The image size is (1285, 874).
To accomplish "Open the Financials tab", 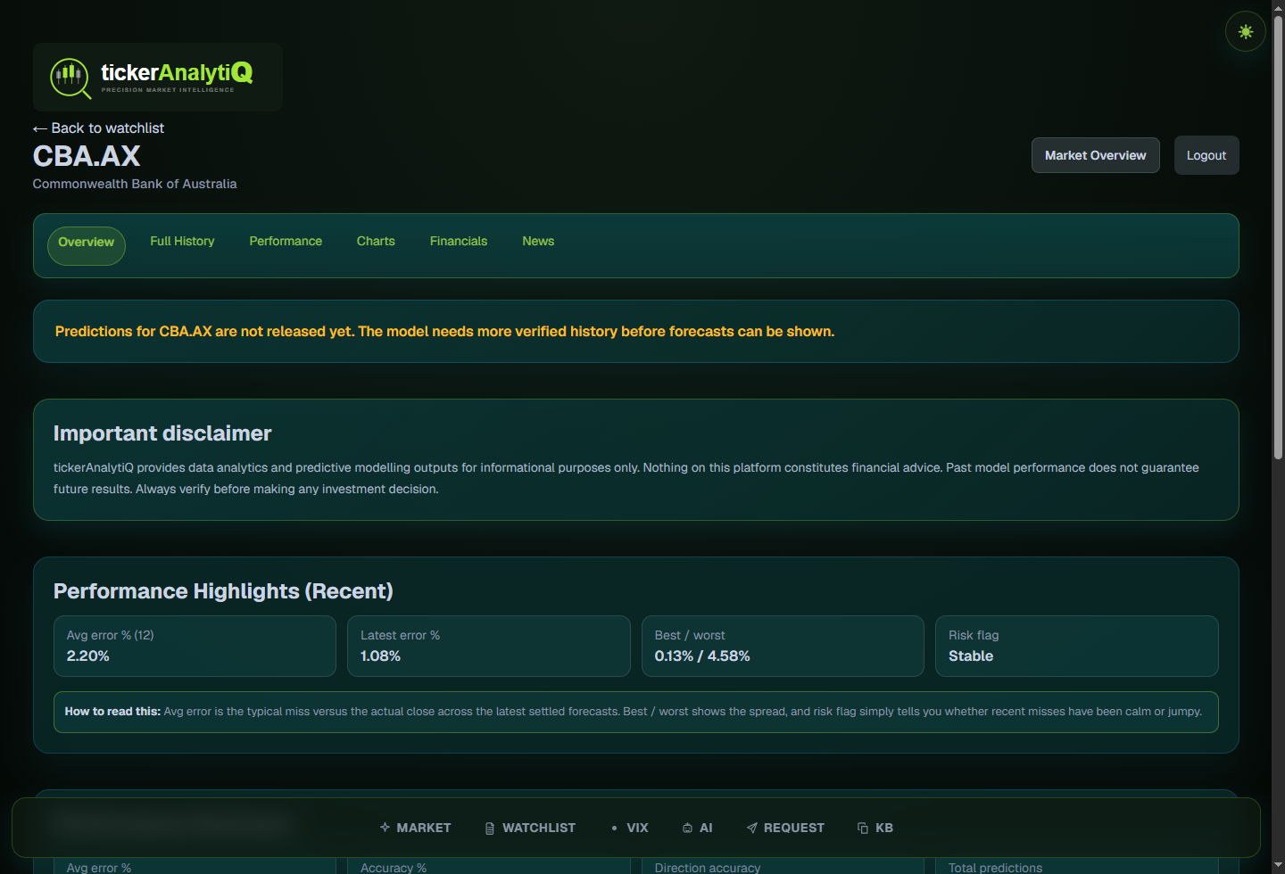I will click(x=459, y=242).
